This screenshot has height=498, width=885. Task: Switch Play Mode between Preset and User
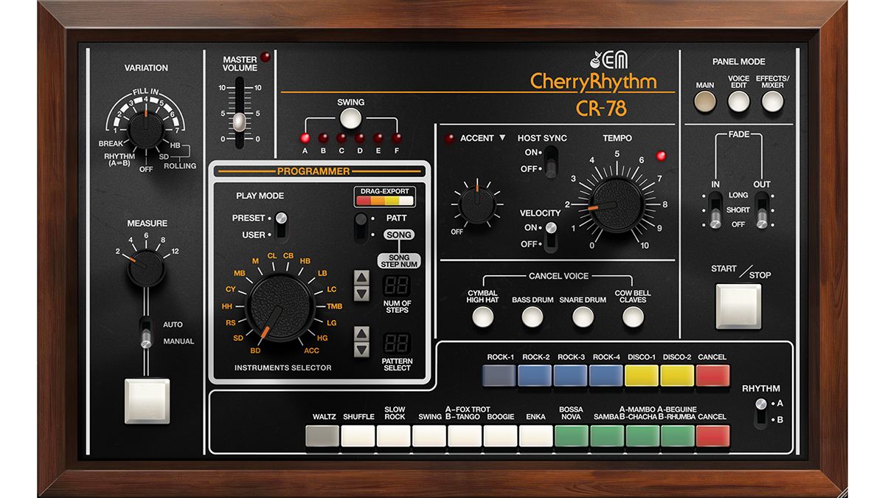click(x=280, y=226)
